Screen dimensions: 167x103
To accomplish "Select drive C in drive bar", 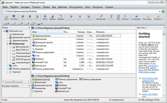I will click(13, 23).
